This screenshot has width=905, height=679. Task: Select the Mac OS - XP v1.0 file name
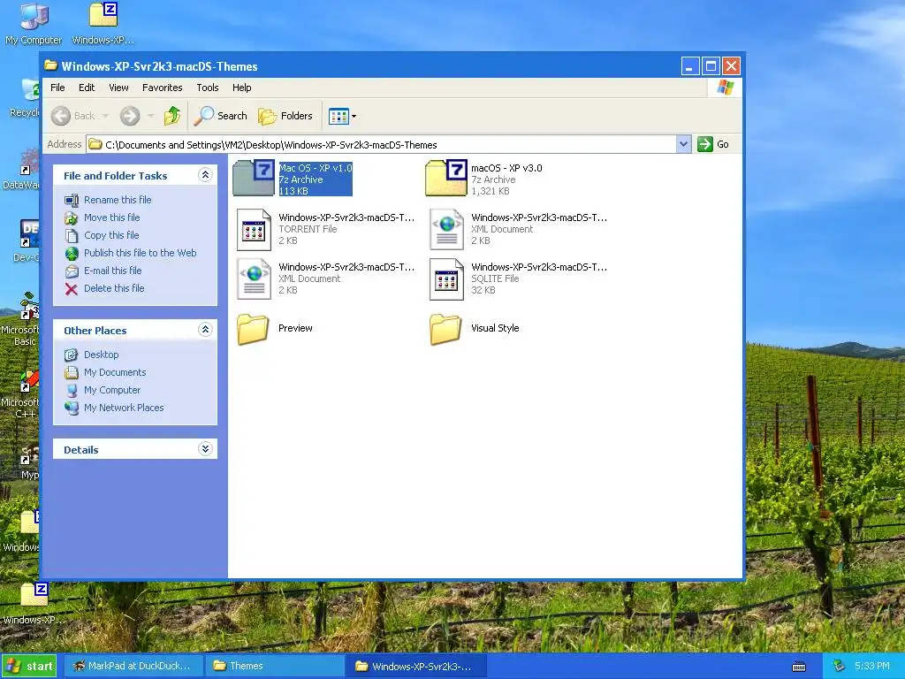[316, 168]
